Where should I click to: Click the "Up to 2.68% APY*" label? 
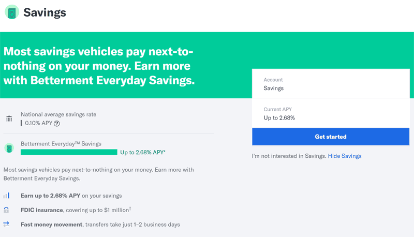click(x=143, y=152)
